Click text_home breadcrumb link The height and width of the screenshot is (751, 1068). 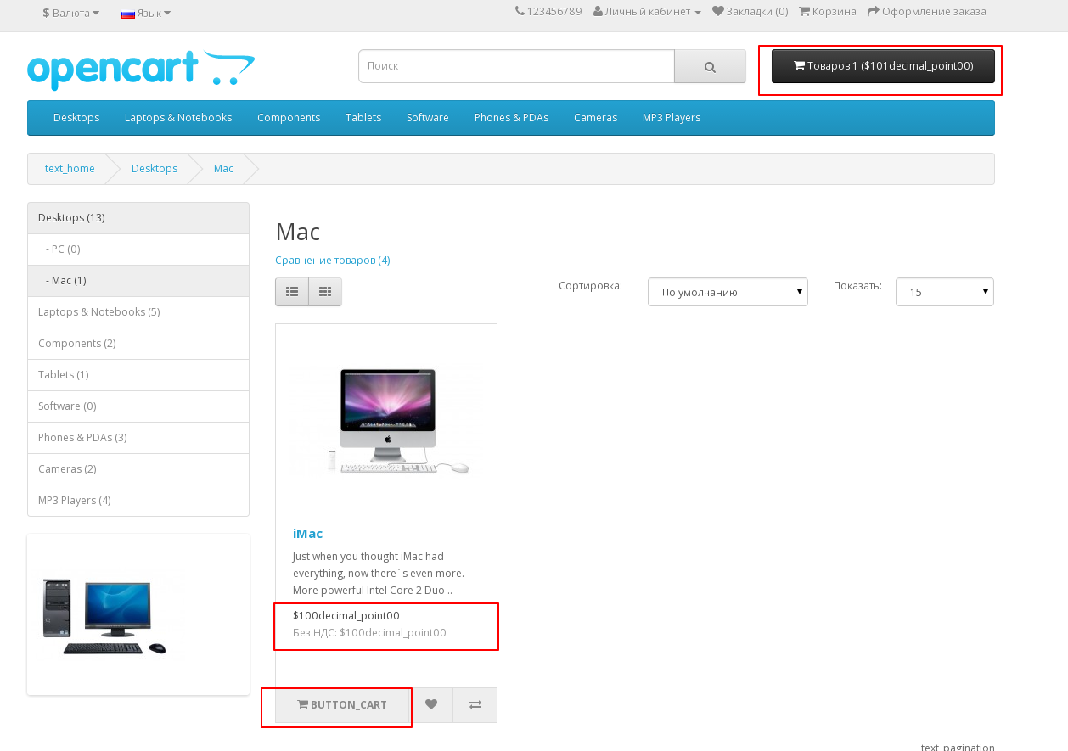pos(70,169)
